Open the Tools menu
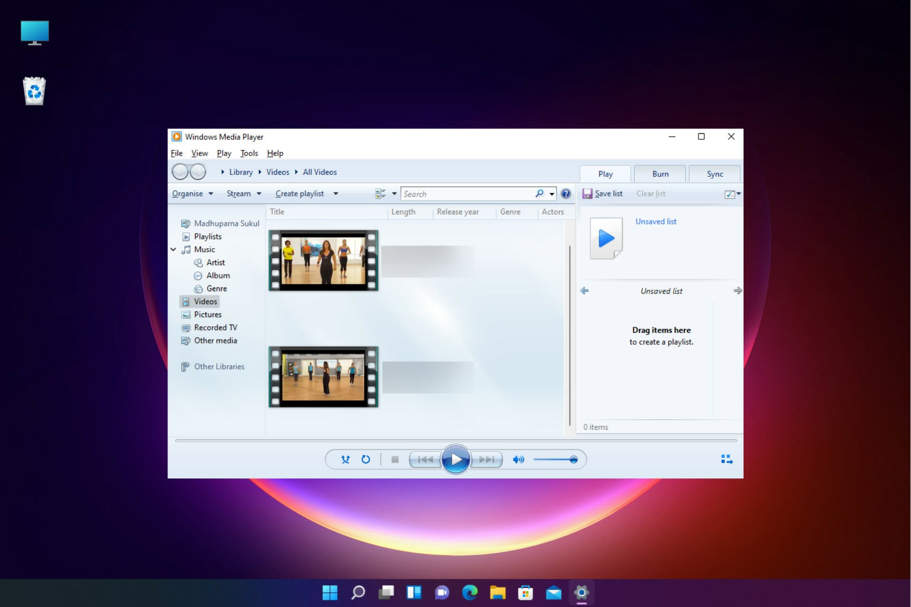The height and width of the screenshot is (607, 911). point(249,153)
